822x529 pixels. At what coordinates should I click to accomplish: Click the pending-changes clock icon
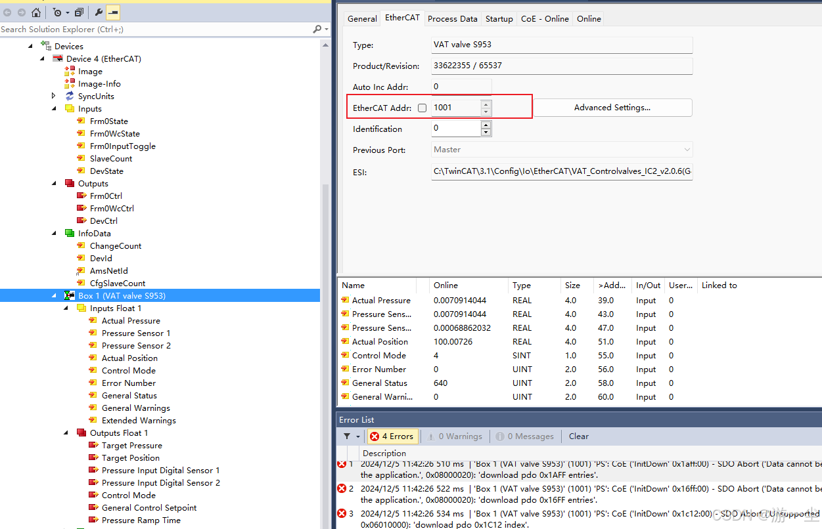click(56, 12)
